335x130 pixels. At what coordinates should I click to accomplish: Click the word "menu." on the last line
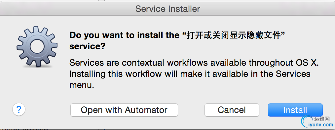tap(82, 85)
